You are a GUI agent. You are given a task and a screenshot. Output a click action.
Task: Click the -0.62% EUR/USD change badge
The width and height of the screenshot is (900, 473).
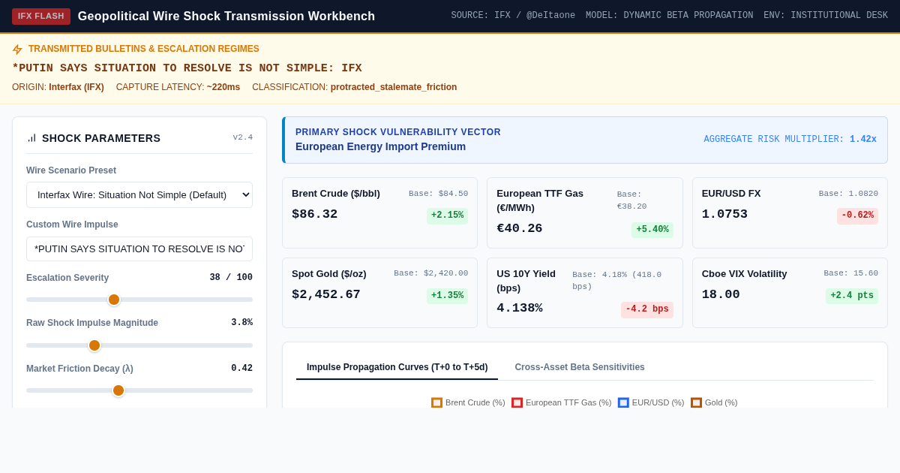[857, 215]
